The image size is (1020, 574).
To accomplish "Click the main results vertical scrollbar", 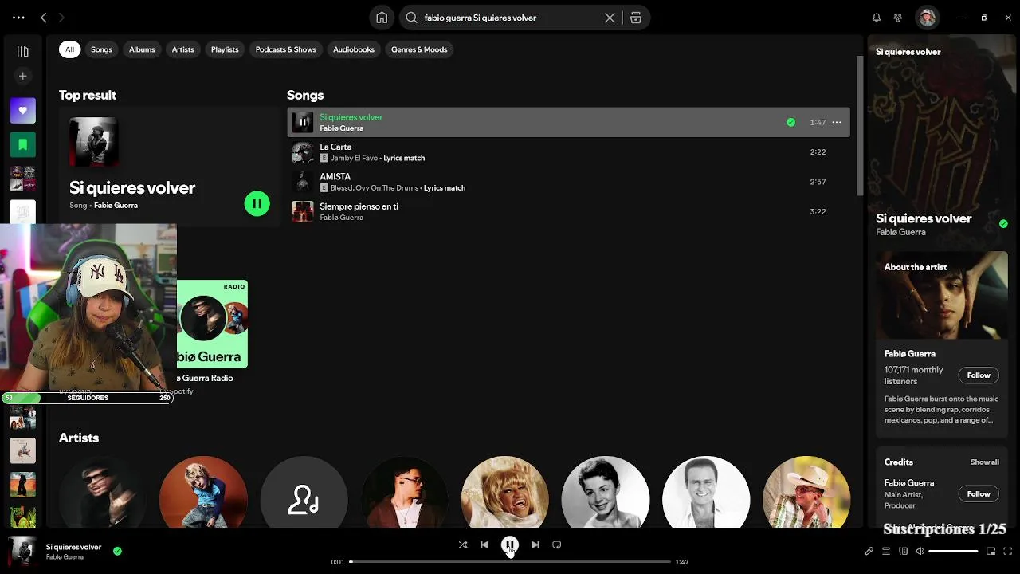I will [859, 124].
